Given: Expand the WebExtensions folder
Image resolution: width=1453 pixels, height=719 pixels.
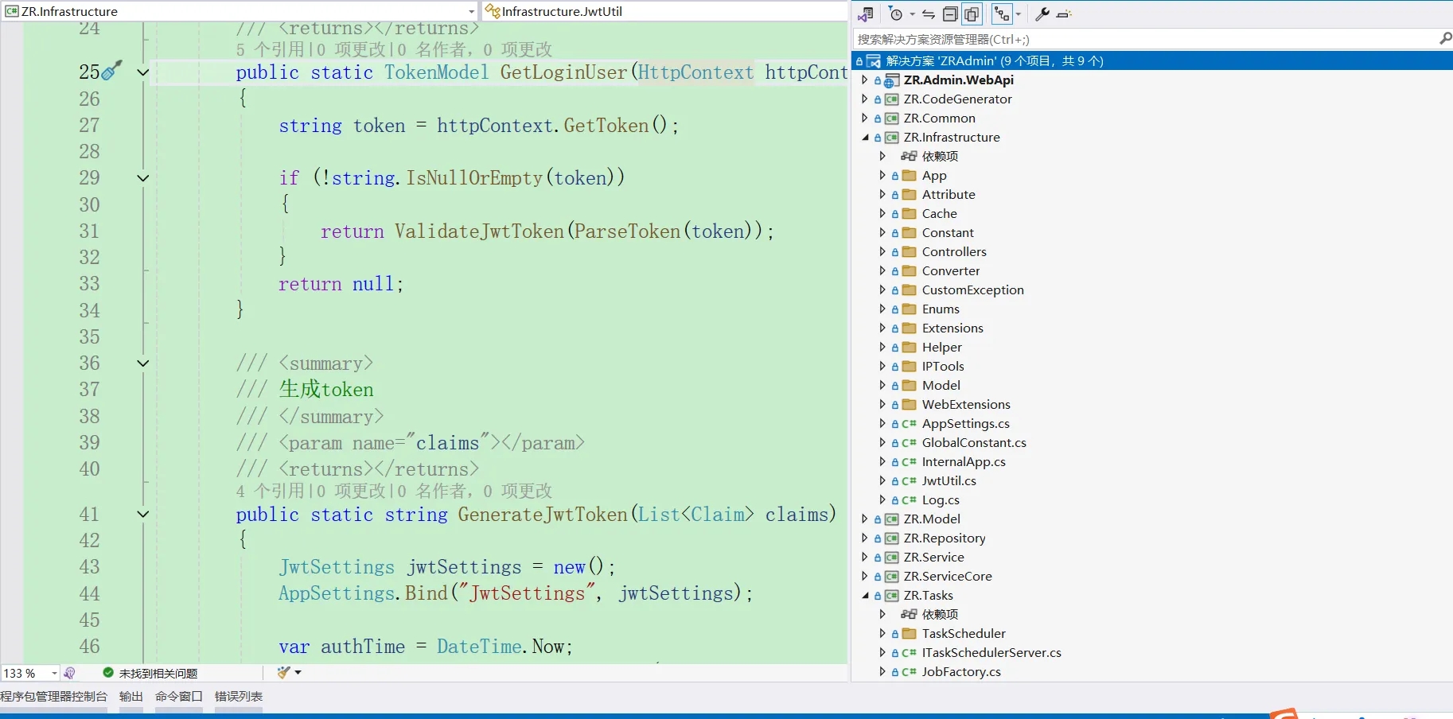Looking at the screenshot, I should click(882, 404).
